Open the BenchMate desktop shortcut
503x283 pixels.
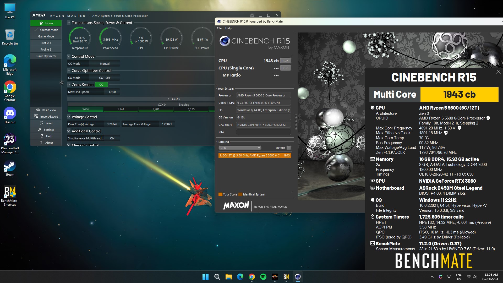click(x=10, y=196)
